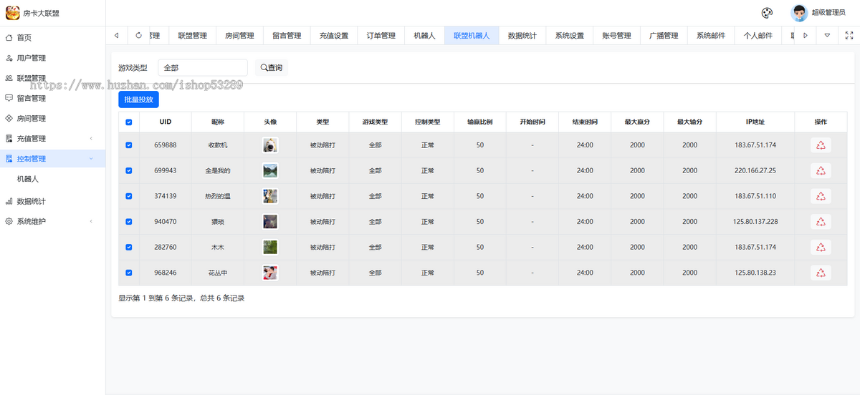This screenshot has height=395, width=860.
Task: Click IP address 125.80.138.23
Action: click(x=755, y=273)
